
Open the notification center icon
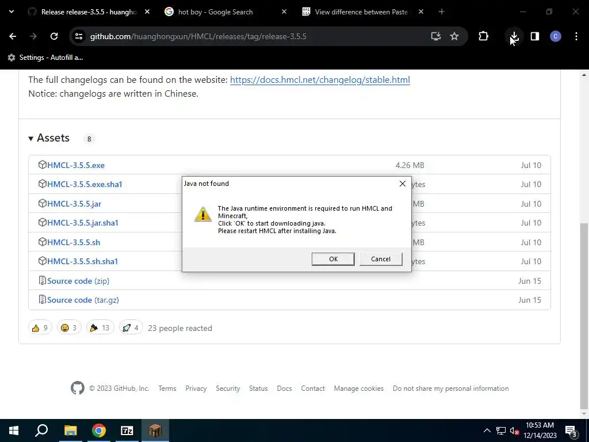[x=571, y=431]
